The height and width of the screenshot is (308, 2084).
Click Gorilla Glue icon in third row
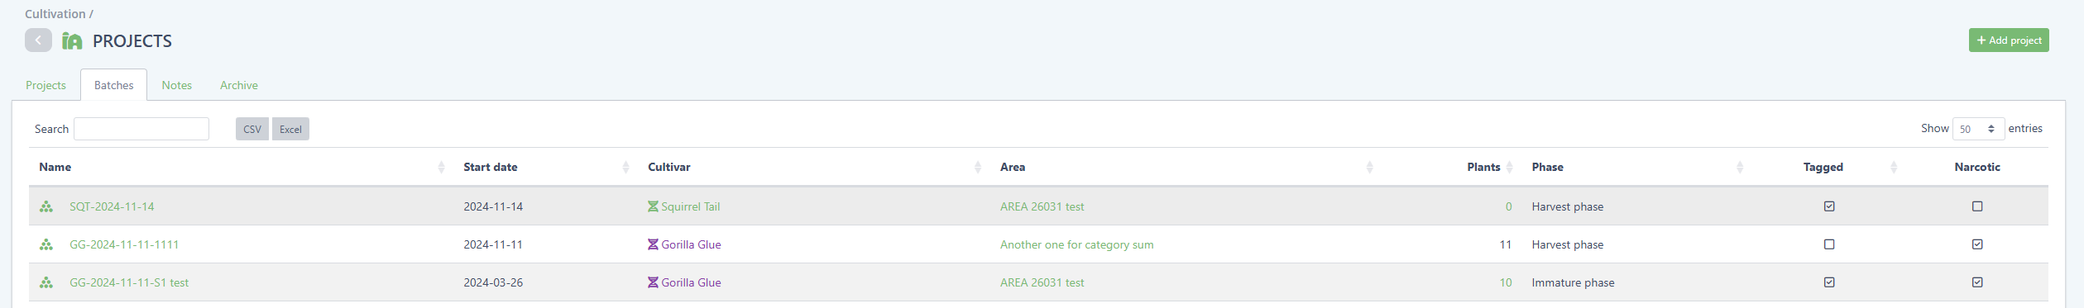coord(653,282)
